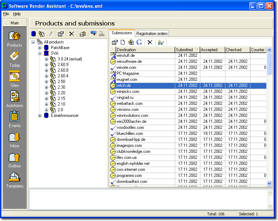
Task: Click the grayed export icon in product toolbar
Action: (102, 34)
